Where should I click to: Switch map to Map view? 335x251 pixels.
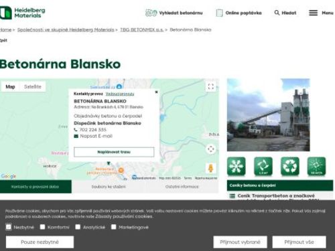(10, 86)
